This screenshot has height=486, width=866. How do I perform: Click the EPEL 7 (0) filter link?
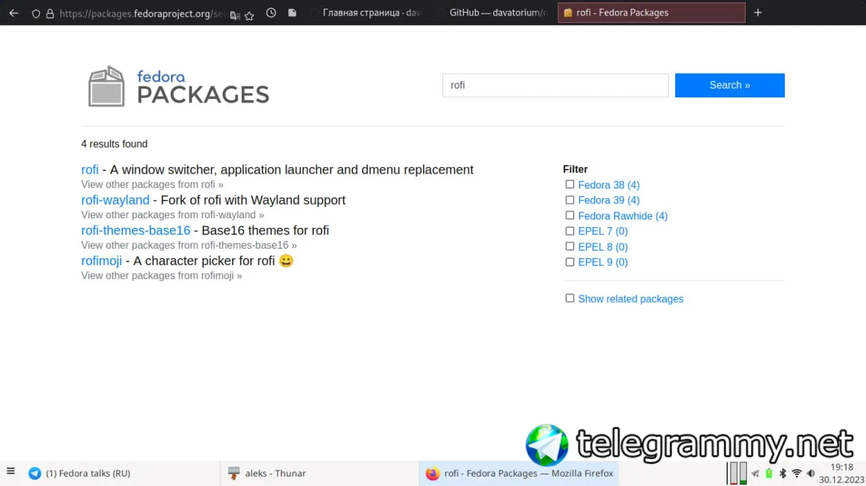(603, 232)
